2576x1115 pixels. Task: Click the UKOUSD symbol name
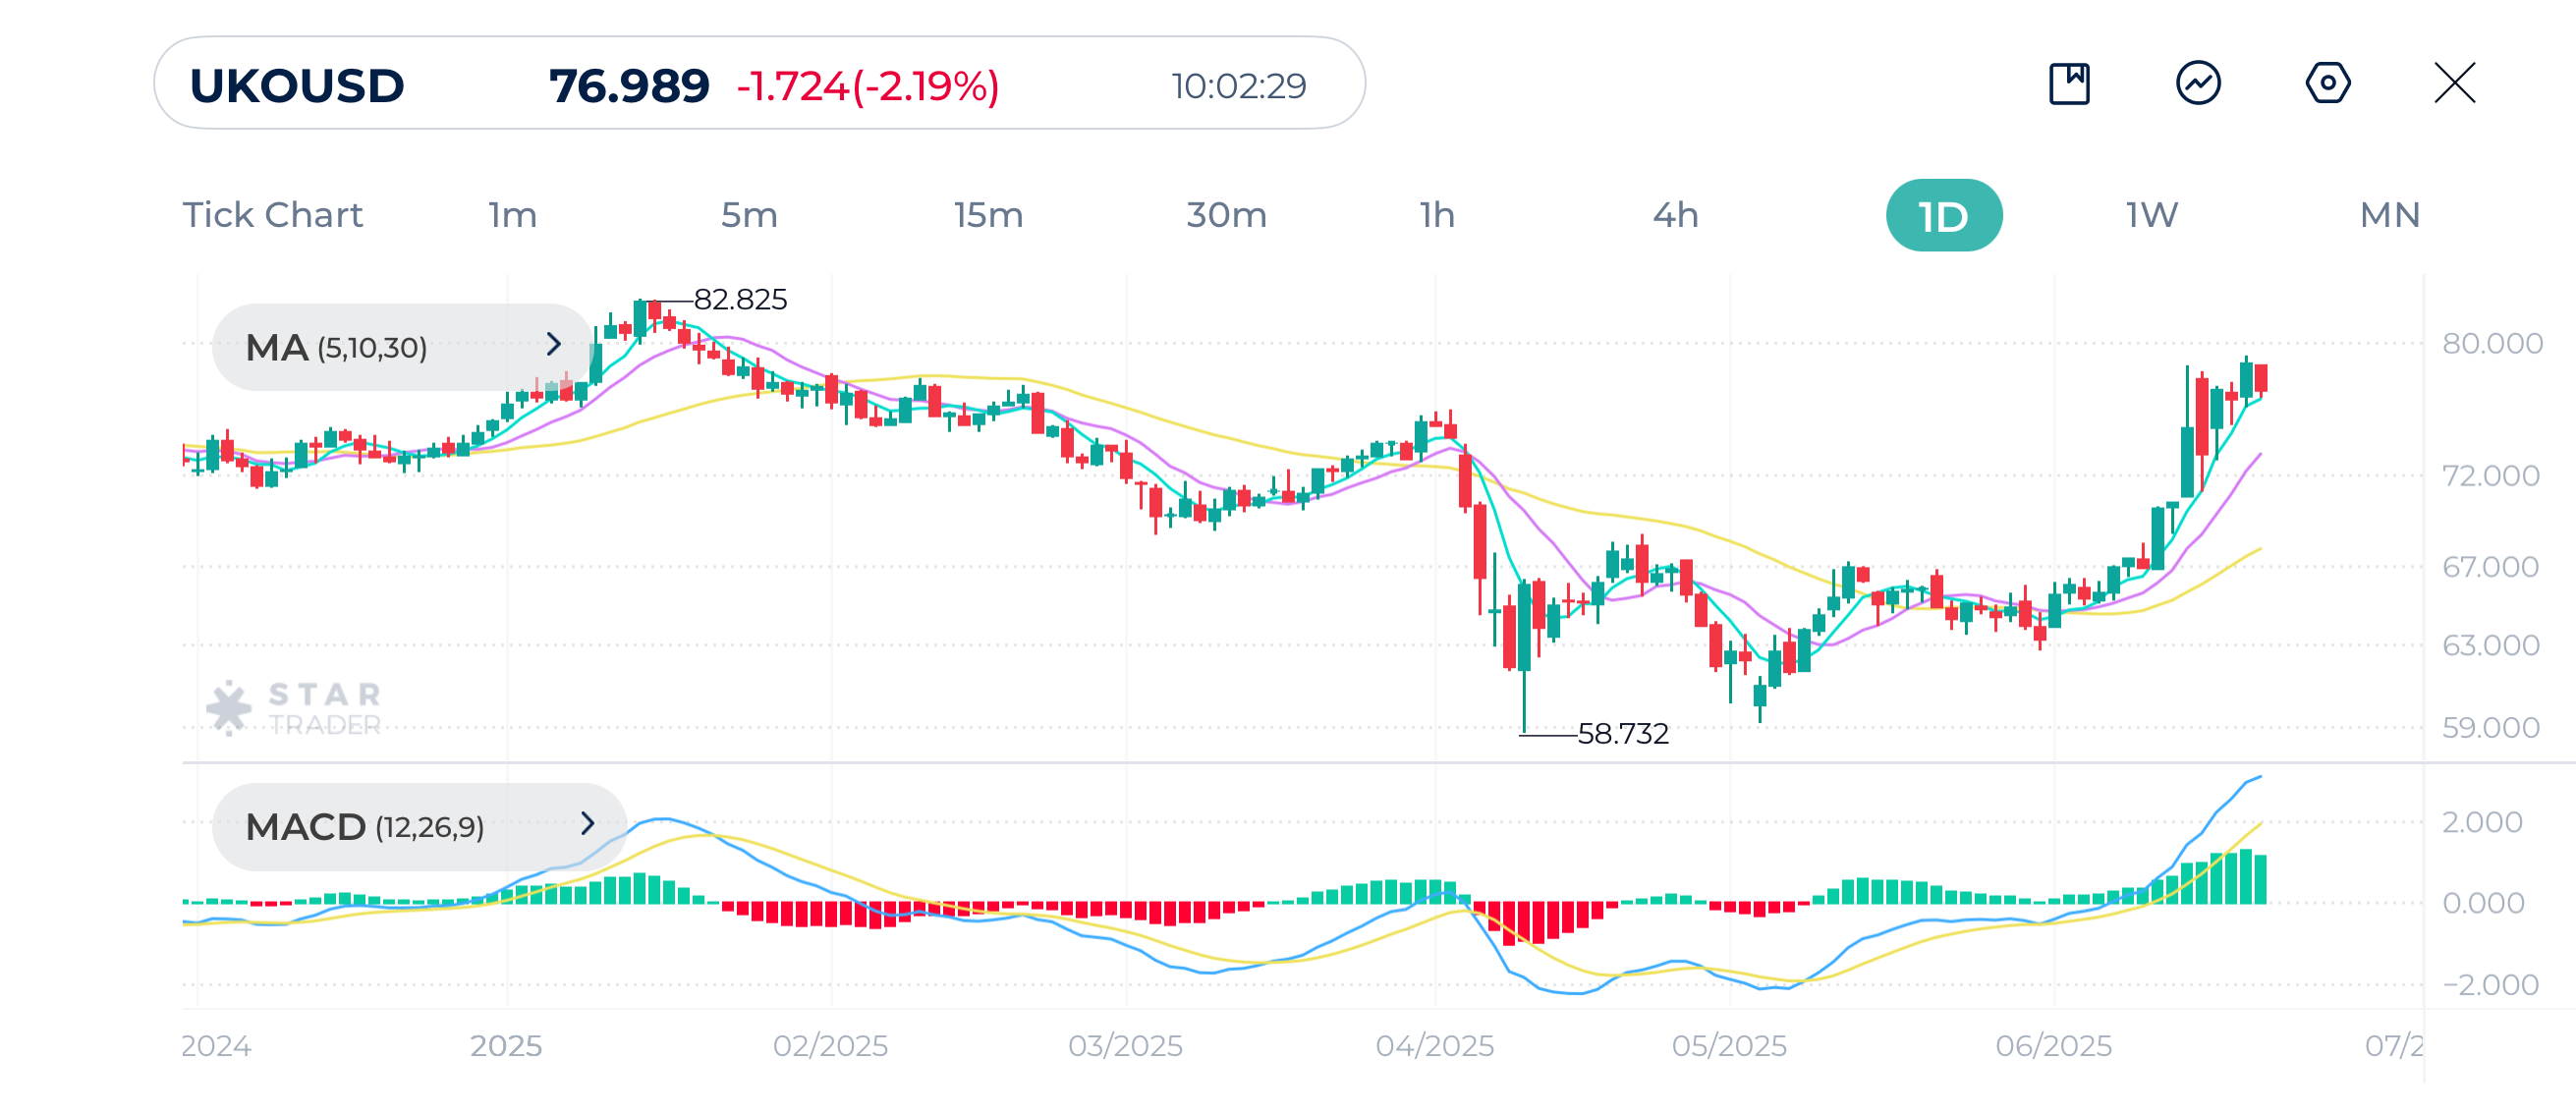[297, 87]
